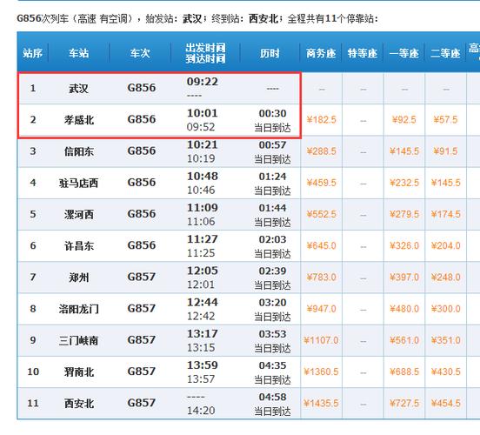Click business seat price ¥783.0

coord(321,277)
